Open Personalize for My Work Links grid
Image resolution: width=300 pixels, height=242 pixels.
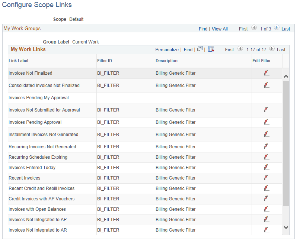[167, 49]
